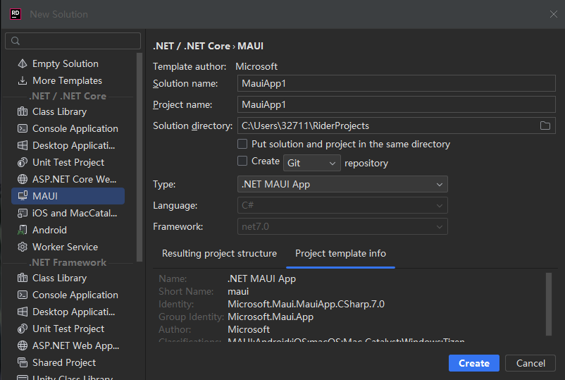The height and width of the screenshot is (380, 565).
Task: Select the Android template icon
Action: tap(23, 230)
